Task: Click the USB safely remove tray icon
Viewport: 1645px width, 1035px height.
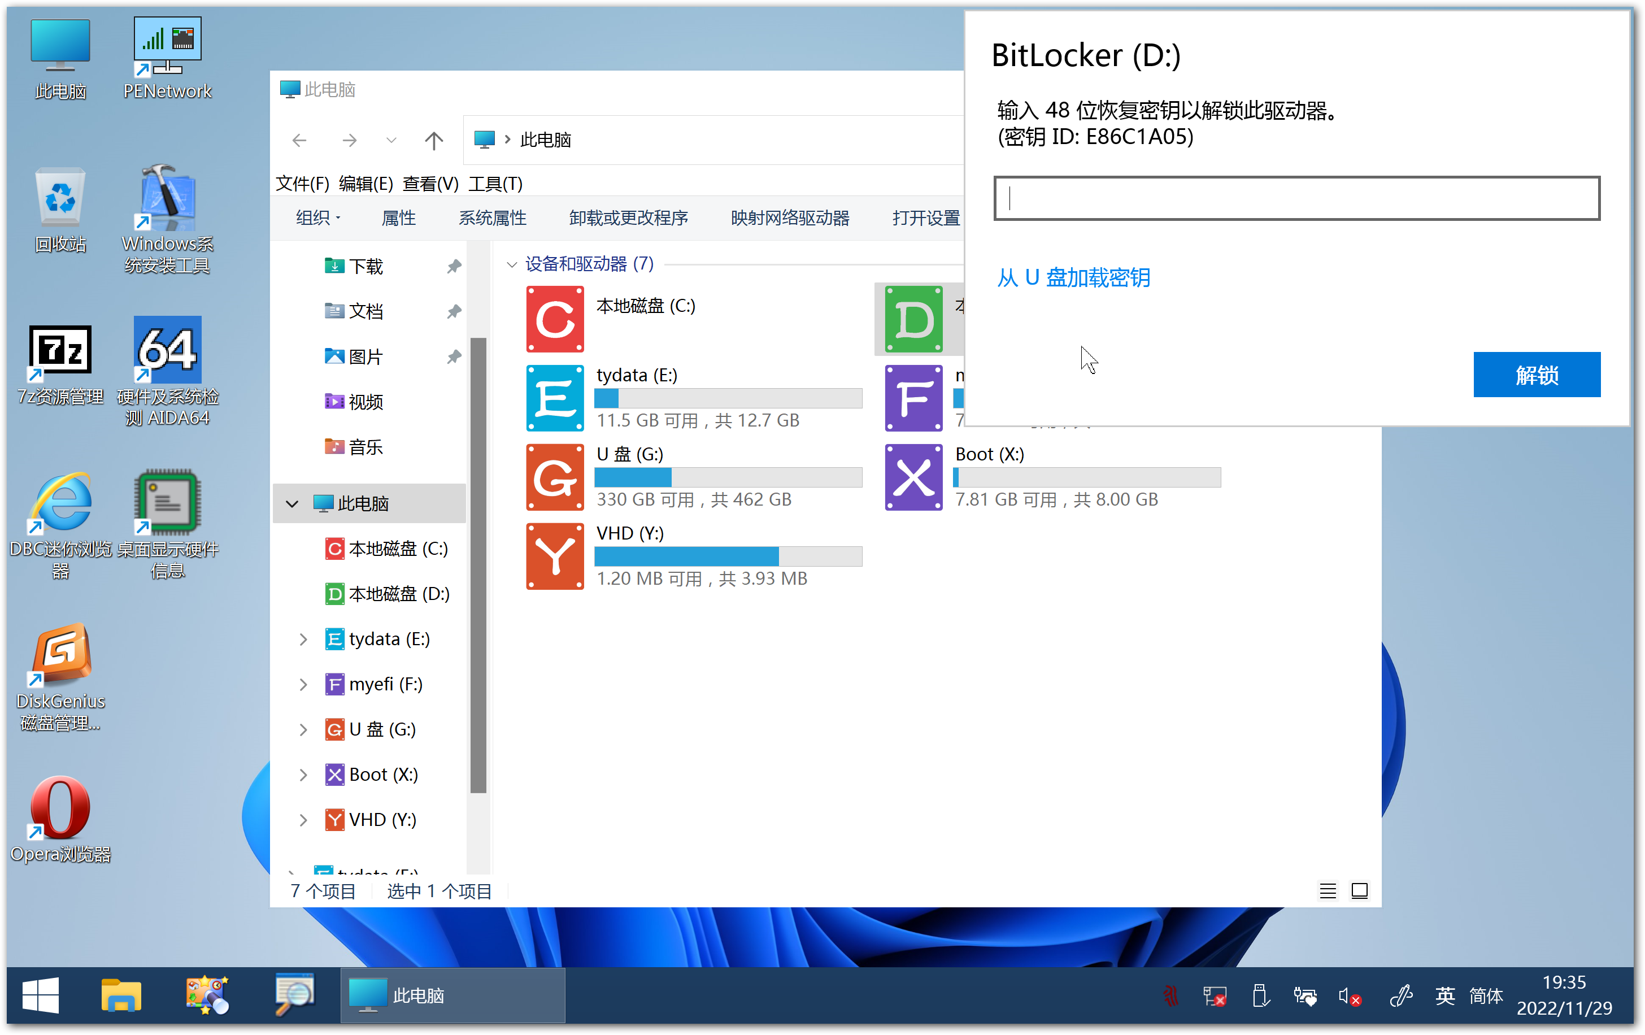Action: click(1260, 996)
